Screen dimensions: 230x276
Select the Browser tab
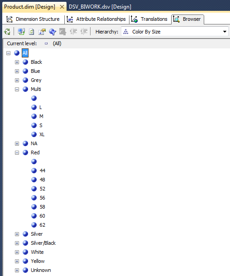pyautogui.click(x=187, y=19)
